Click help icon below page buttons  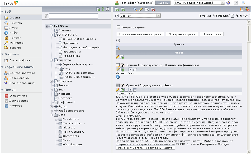coord(118,40)
